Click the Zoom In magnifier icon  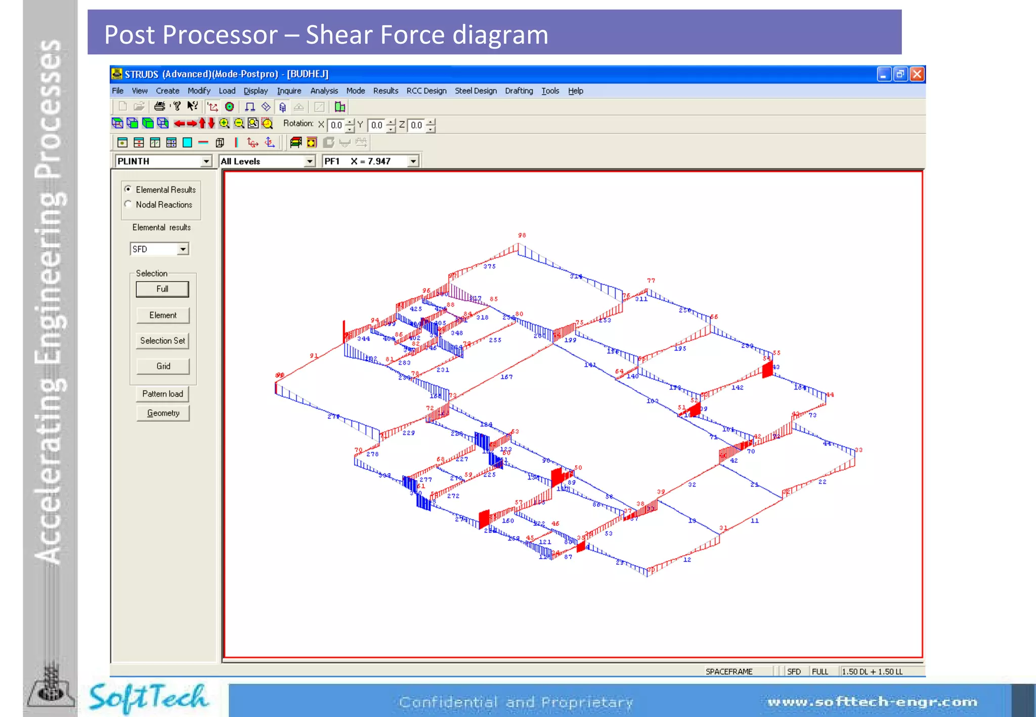224,123
